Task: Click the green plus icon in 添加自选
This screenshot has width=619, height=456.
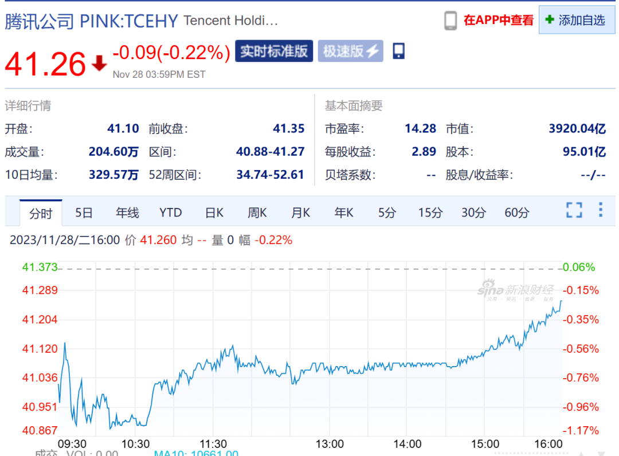Action: point(550,20)
